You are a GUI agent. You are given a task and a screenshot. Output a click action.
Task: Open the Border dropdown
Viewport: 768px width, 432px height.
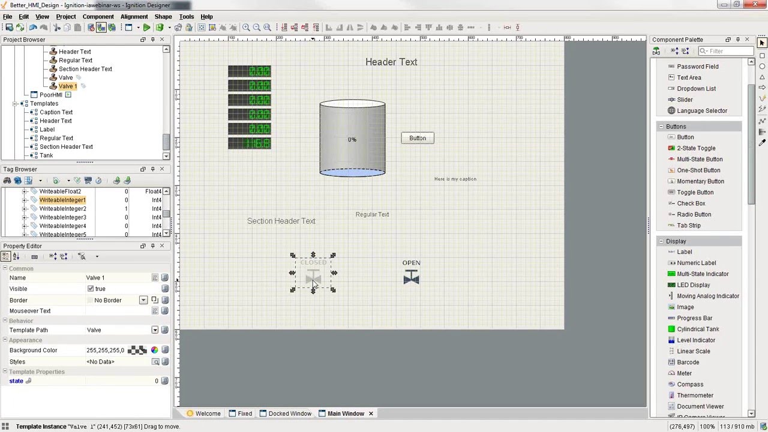tap(143, 300)
